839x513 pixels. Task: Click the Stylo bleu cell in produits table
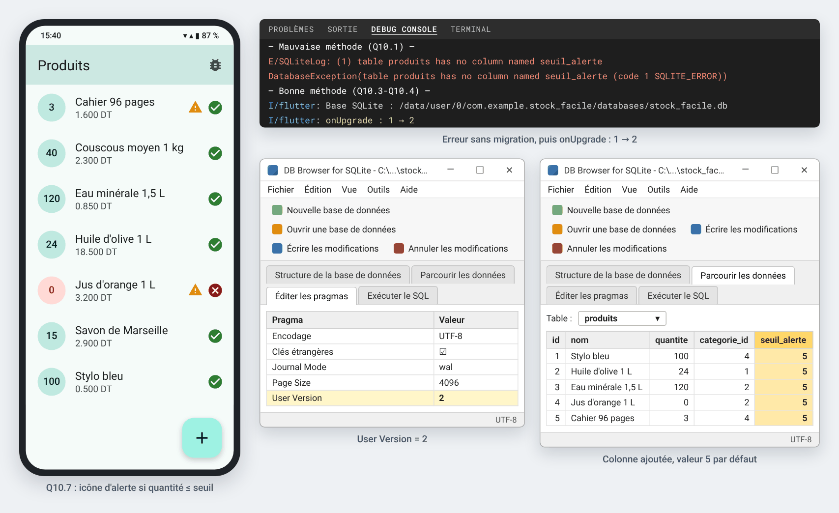click(607, 356)
